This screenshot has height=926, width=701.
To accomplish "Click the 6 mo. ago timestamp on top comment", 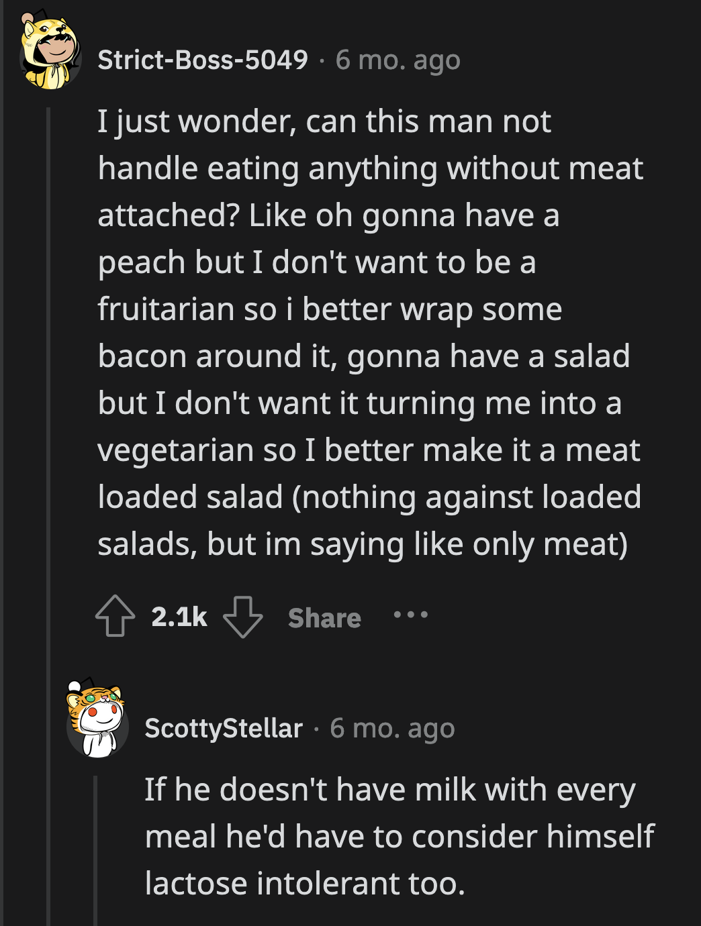I will coord(398,59).
